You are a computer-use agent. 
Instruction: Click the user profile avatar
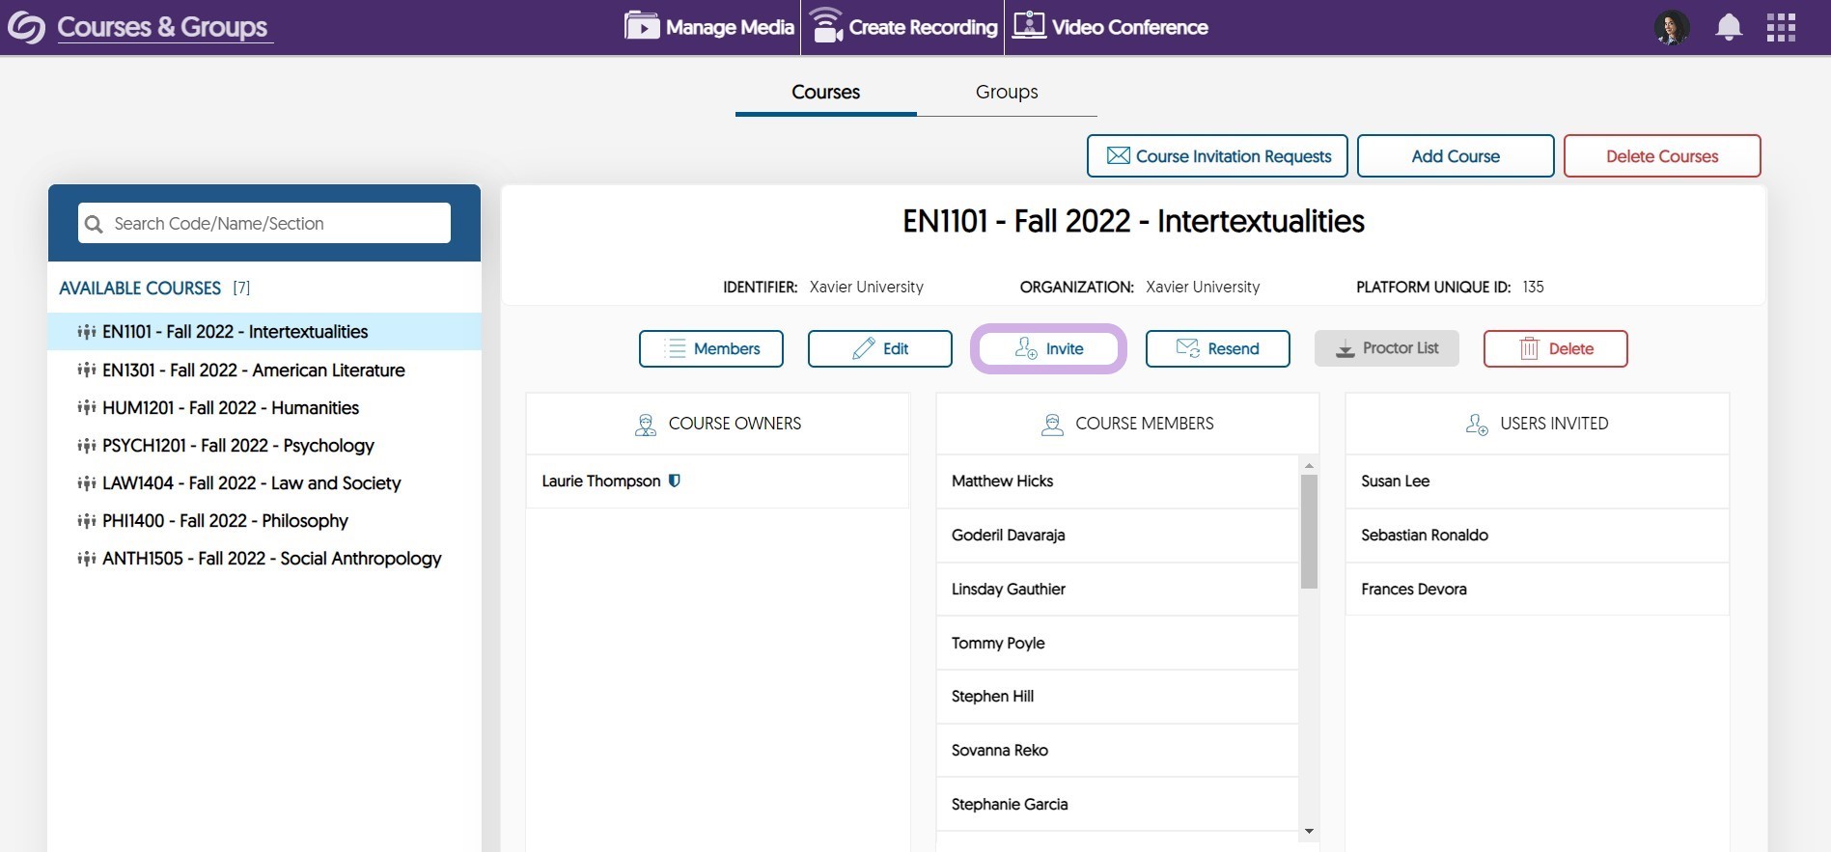click(x=1672, y=27)
